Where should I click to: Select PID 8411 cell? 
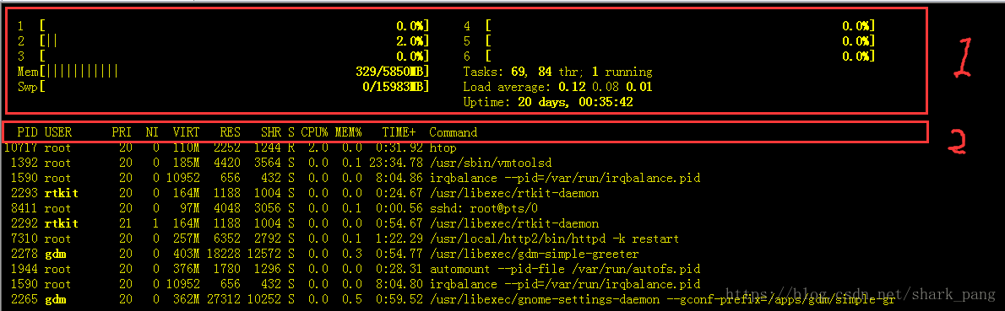(24, 208)
